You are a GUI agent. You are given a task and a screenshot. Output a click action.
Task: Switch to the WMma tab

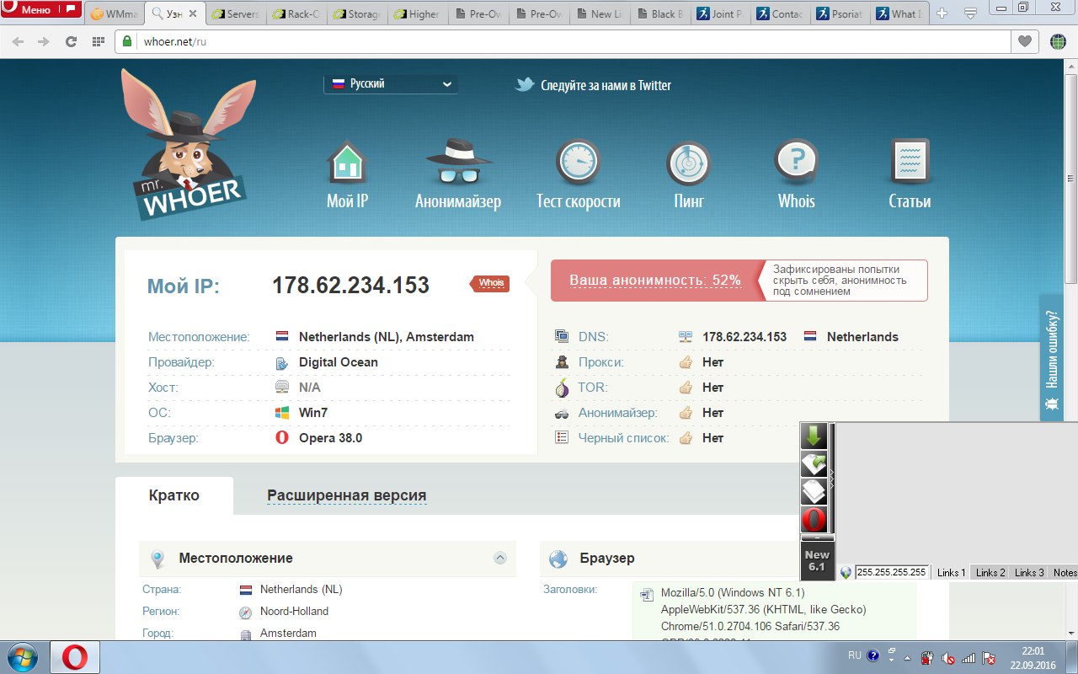115,14
